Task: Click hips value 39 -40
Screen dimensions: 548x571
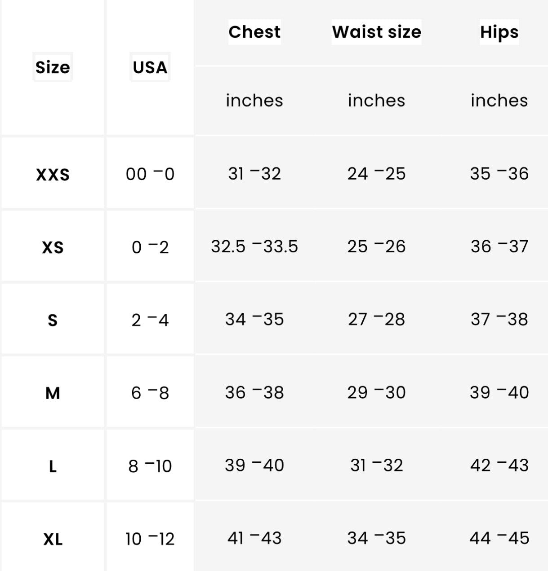Action: [x=499, y=393]
